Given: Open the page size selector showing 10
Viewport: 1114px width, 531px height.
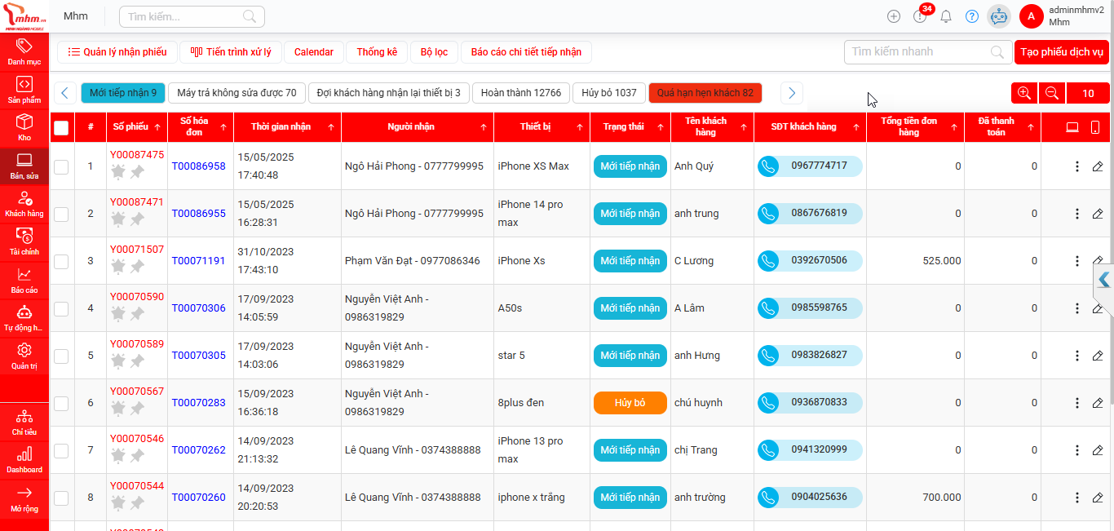Looking at the screenshot, I should click(1088, 93).
